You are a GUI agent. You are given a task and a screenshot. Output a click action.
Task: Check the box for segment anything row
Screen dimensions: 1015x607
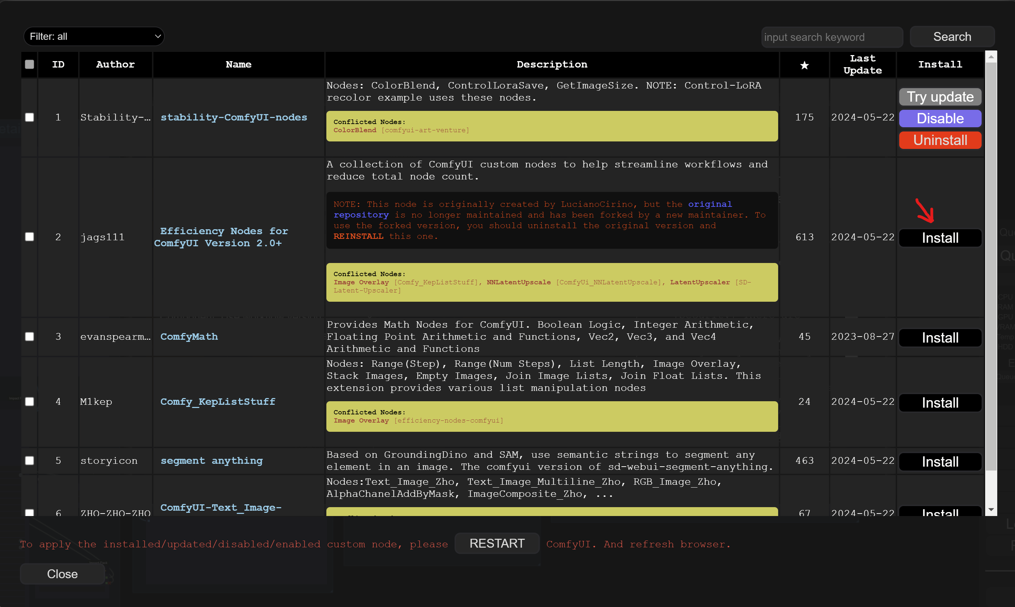click(x=29, y=461)
